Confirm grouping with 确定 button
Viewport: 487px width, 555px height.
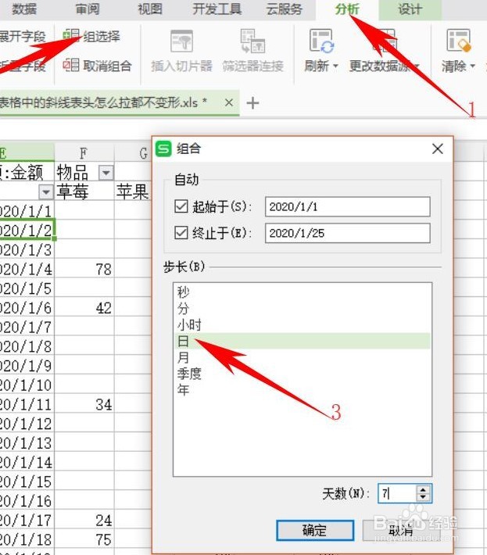(315, 530)
